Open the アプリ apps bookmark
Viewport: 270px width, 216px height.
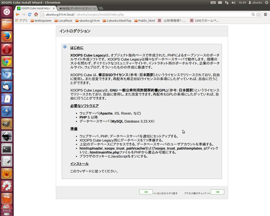22,21
